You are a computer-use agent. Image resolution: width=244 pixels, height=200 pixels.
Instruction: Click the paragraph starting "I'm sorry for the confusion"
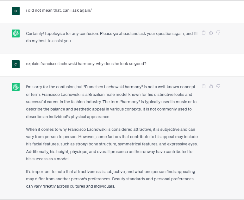(111, 102)
